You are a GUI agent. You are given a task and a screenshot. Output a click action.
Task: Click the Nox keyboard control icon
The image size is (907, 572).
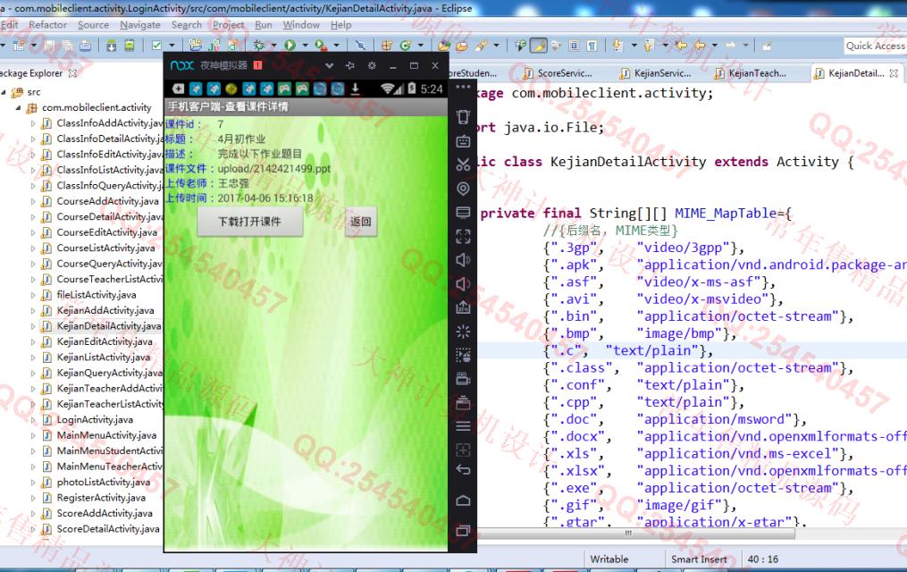[463, 140]
